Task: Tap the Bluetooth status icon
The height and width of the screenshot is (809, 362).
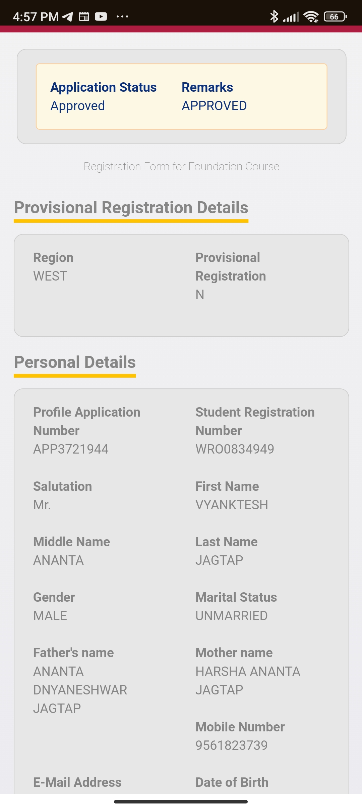Action: 274,16
